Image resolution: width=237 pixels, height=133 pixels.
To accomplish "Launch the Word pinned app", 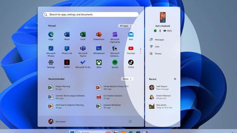I will tap(67, 35).
